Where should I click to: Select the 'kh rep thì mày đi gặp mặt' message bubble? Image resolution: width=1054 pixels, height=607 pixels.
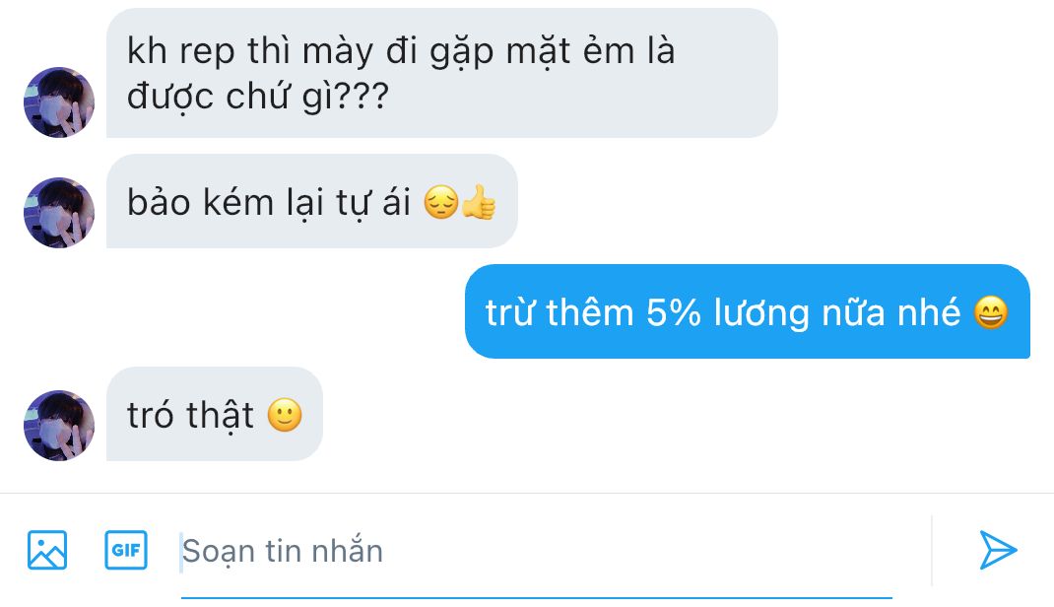[441, 73]
